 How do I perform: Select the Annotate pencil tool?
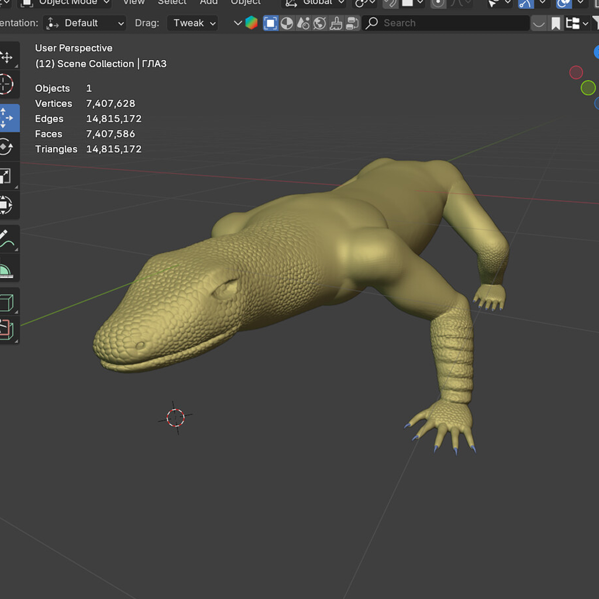7,239
